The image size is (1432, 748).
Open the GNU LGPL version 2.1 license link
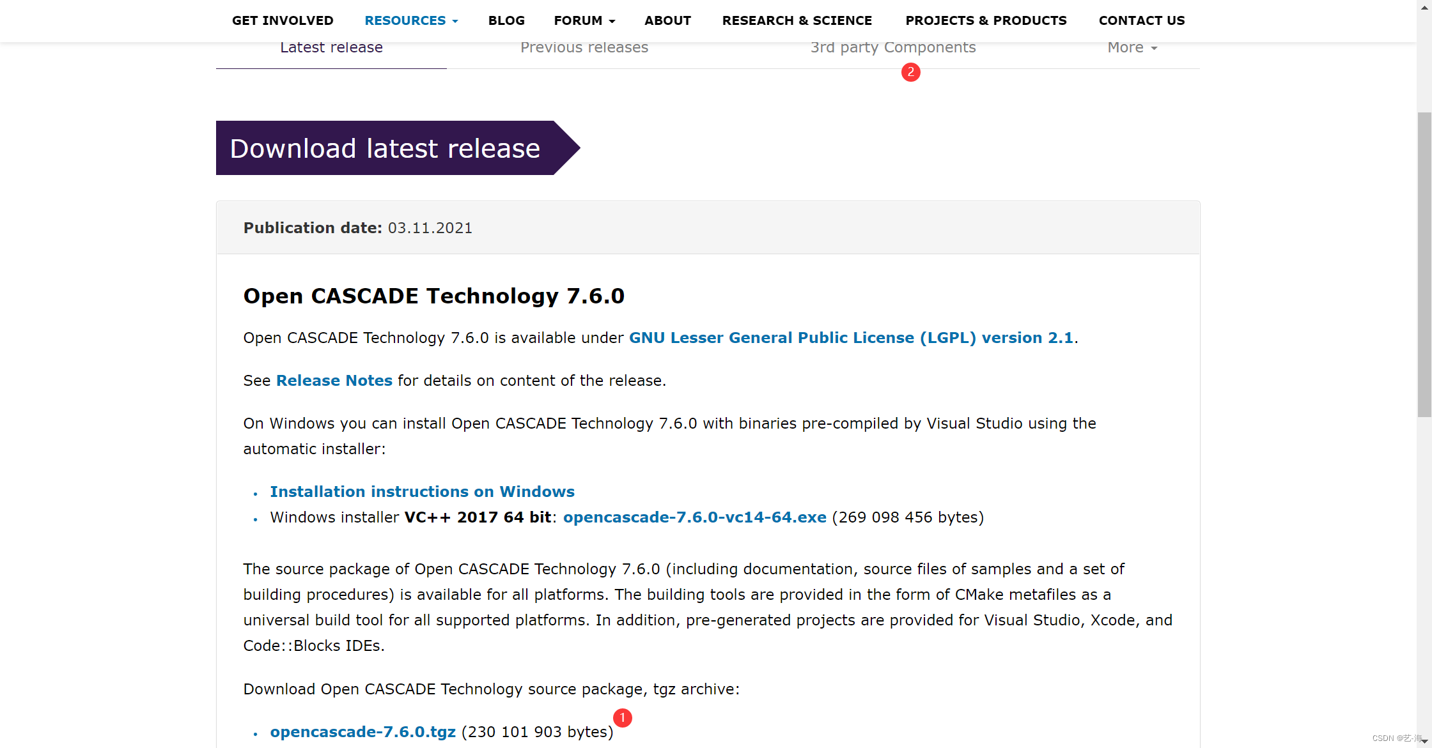tap(851, 338)
